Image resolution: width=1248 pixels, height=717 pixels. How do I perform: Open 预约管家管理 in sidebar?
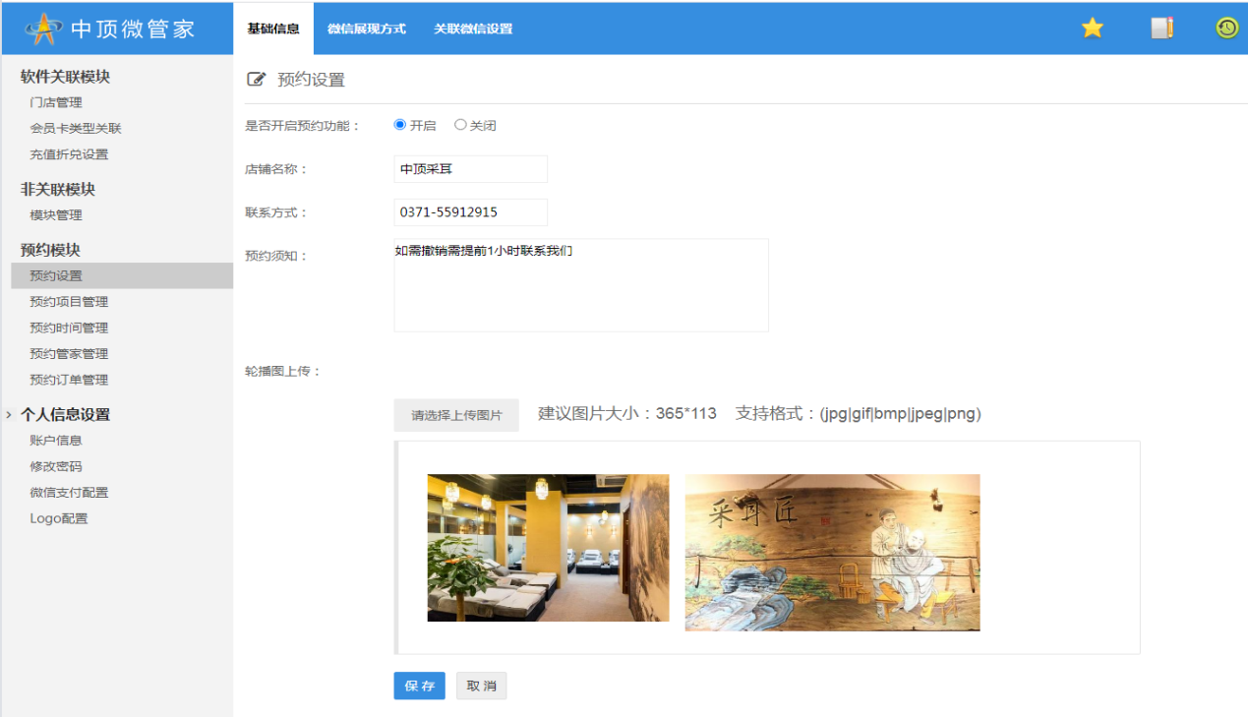tap(69, 354)
